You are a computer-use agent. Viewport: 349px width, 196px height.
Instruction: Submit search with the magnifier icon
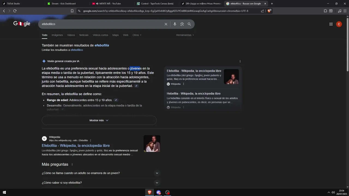tap(189, 24)
